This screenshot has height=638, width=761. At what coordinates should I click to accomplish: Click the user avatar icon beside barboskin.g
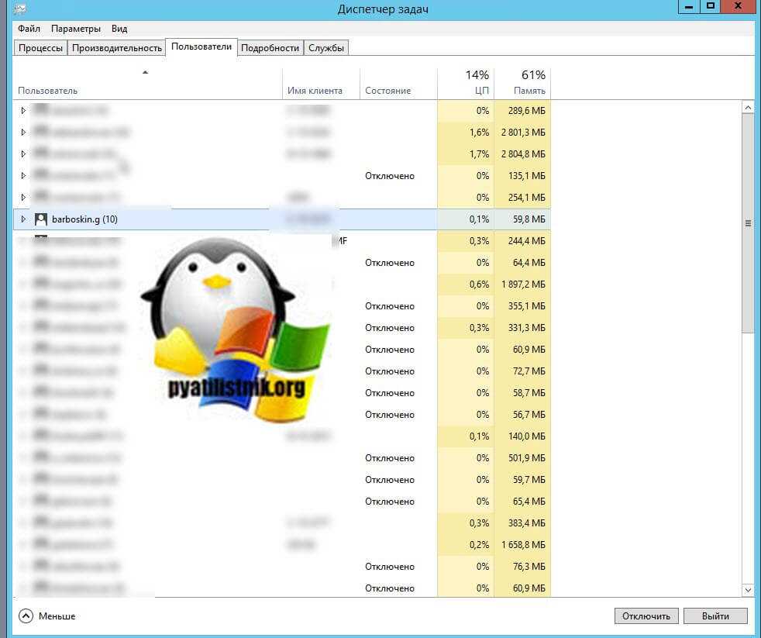point(41,219)
